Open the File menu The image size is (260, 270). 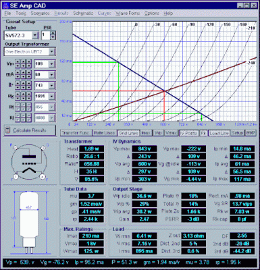pos(7,13)
